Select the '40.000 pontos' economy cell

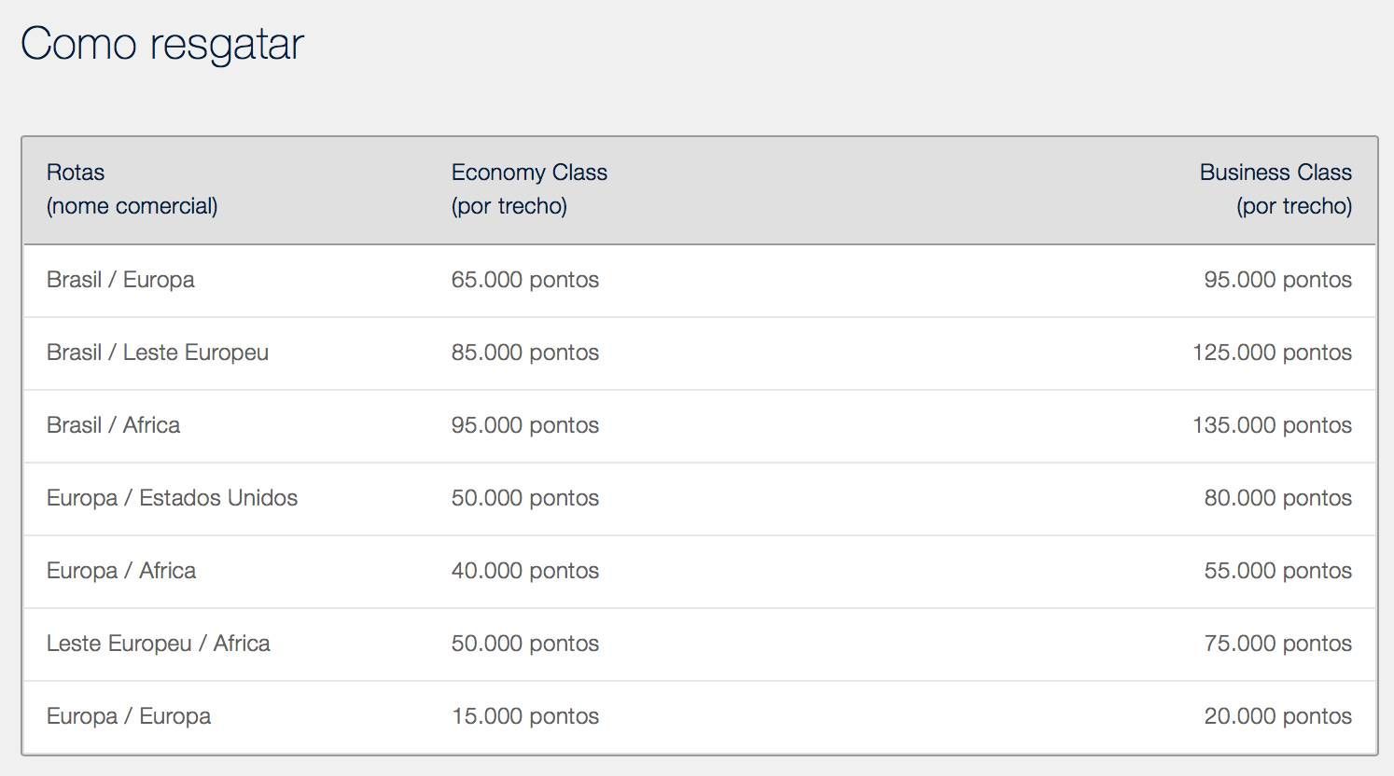[525, 571]
